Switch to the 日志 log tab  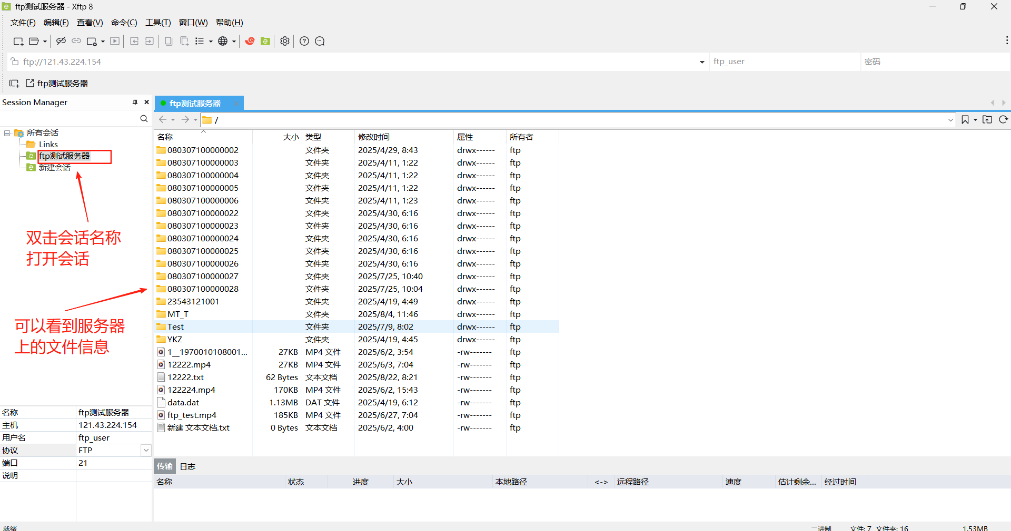coord(187,466)
